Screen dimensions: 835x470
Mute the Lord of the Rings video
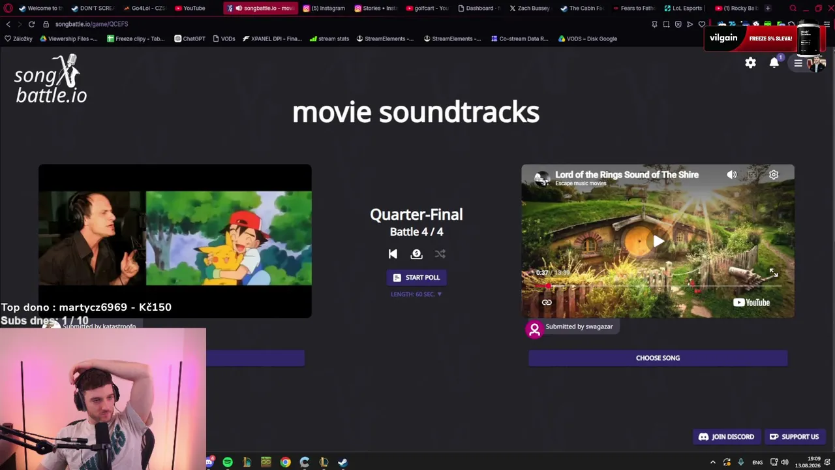(732, 175)
